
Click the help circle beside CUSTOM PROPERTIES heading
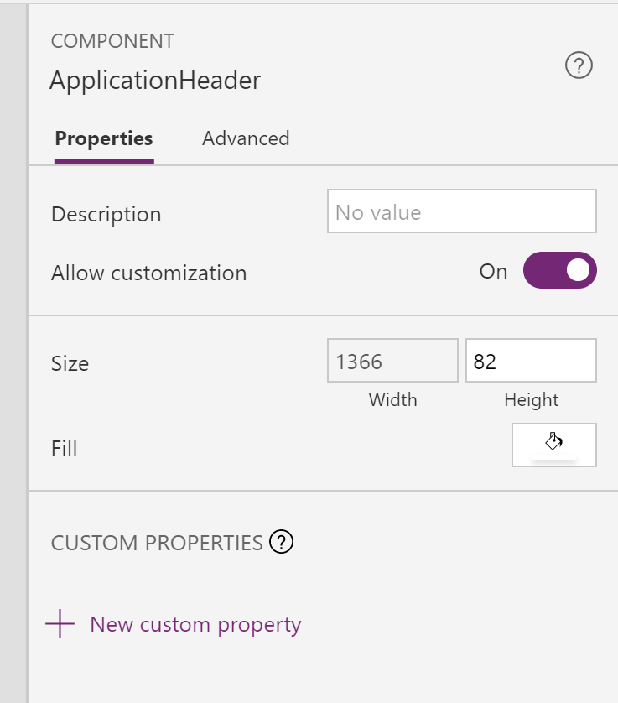(x=283, y=543)
